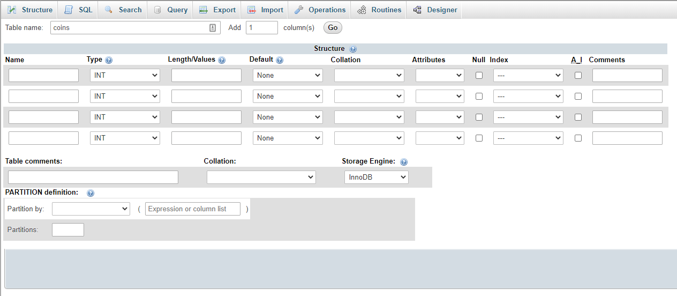Switch to the Operations tab

tap(320, 10)
